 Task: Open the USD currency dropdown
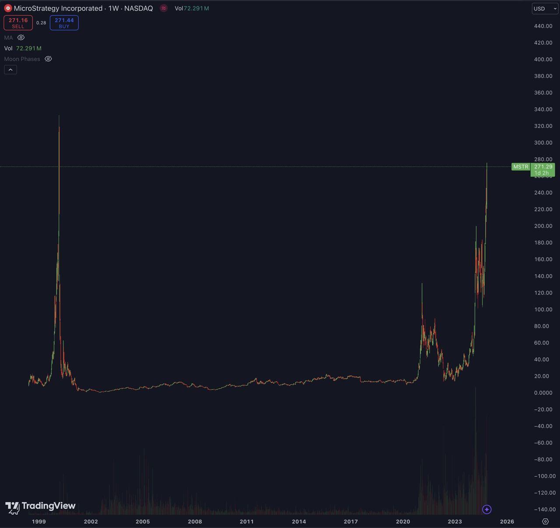(x=545, y=9)
